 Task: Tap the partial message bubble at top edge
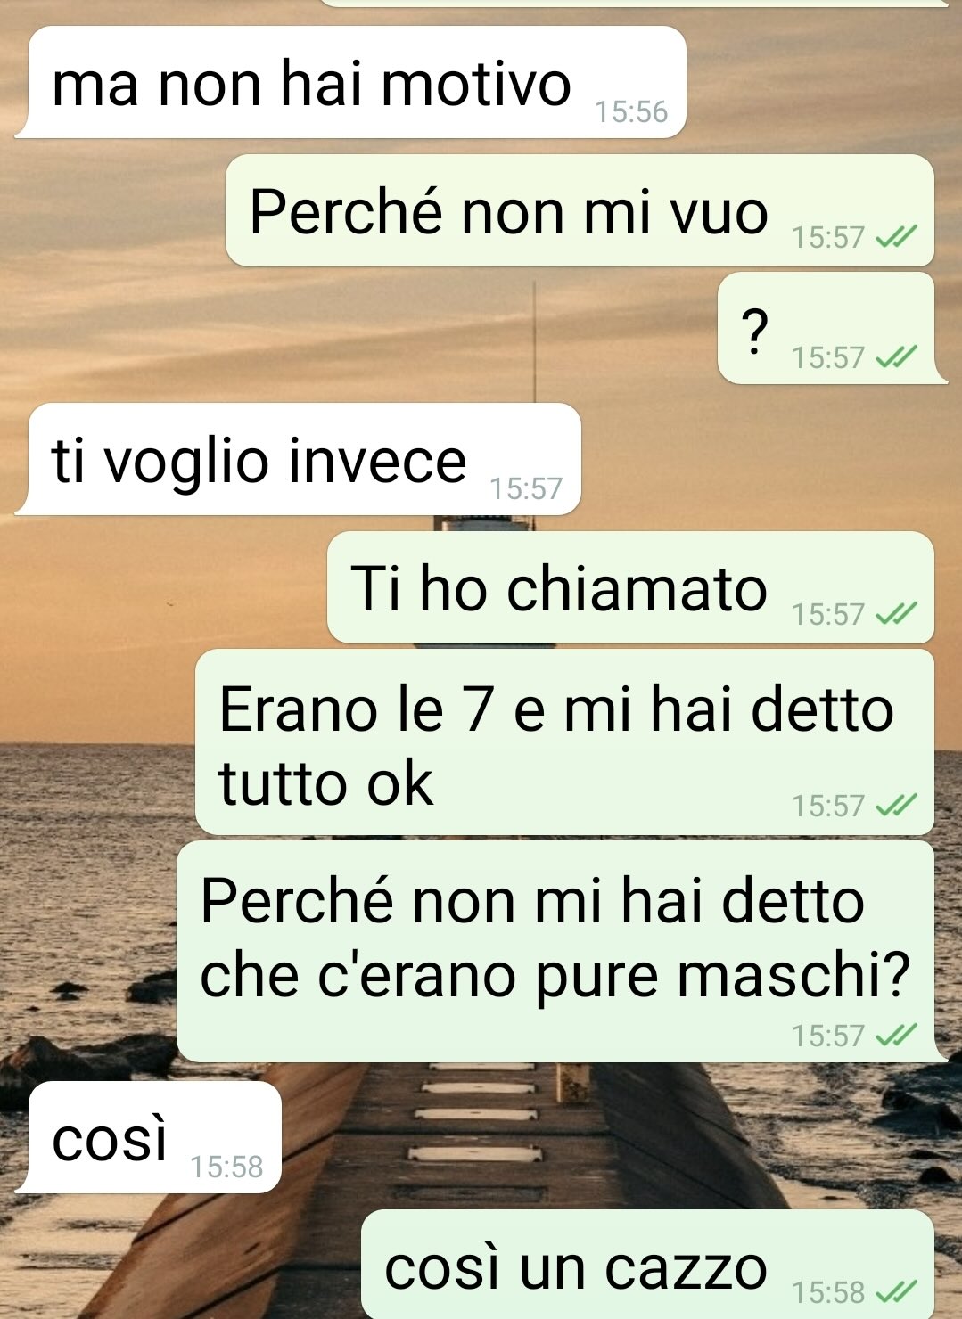(633, 3)
